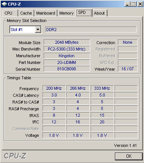This screenshot has width=144, height=163.
Task: Close the CPU-Z window
Action: coord(140,4)
